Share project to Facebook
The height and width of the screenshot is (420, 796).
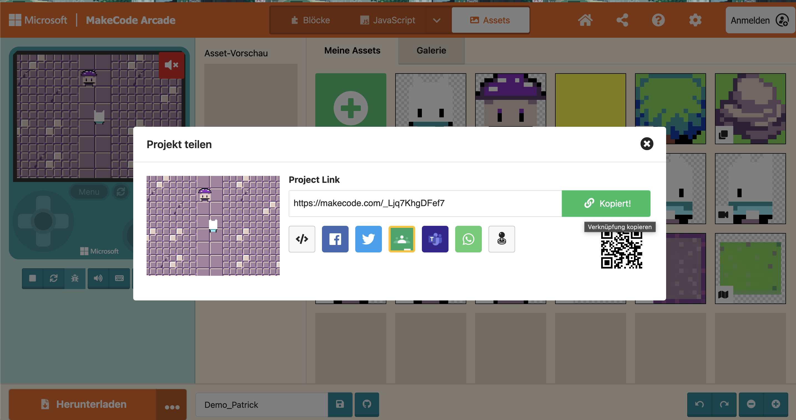(x=335, y=239)
